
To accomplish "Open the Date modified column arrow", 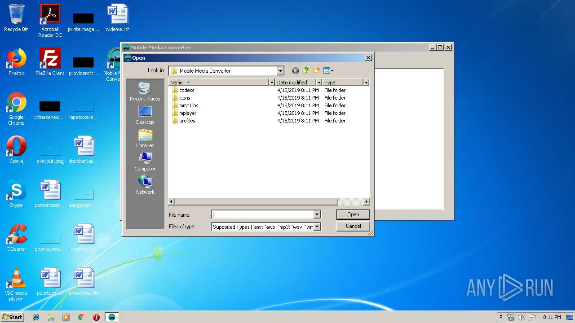I will 319,83.
